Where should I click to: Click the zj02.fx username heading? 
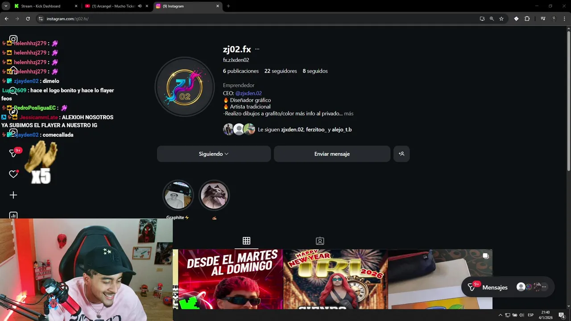[x=237, y=49]
